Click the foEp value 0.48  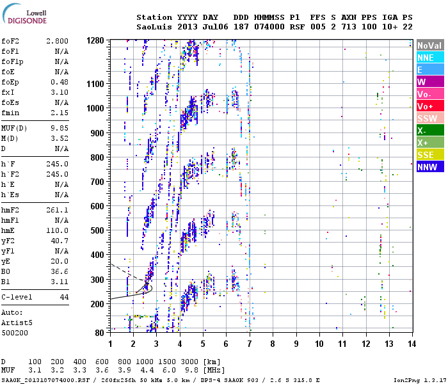click(60, 82)
